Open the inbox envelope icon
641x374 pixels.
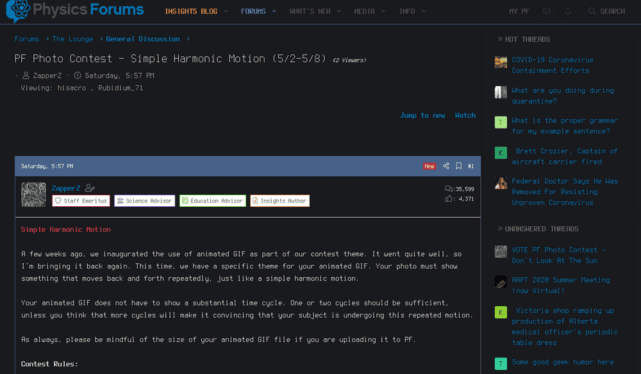click(547, 12)
